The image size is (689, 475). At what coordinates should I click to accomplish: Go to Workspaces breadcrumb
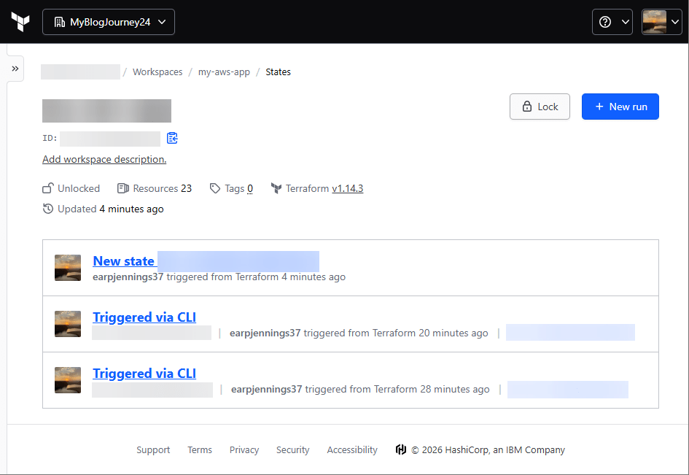157,72
